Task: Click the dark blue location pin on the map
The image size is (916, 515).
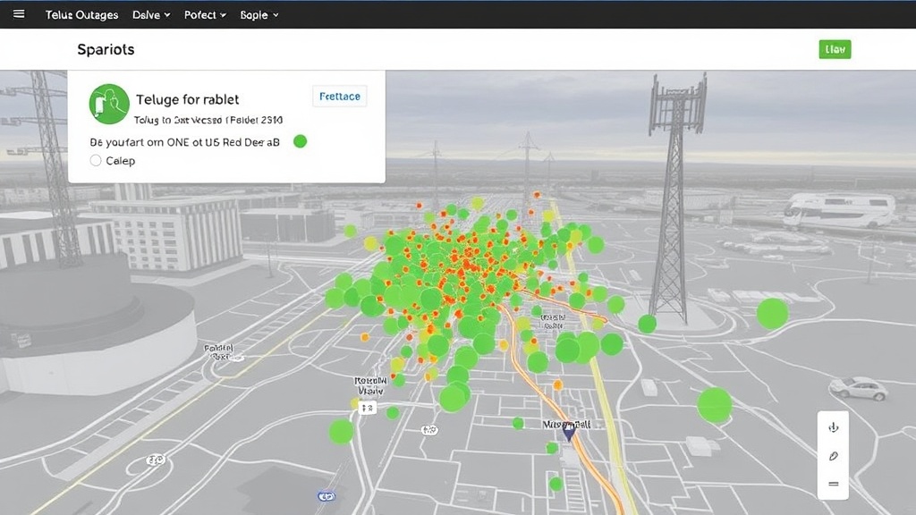Action: [568, 432]
